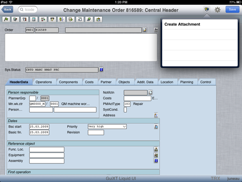
Task: Click 'TRX' in the bottom bar
Action: [x=215, y=179]
